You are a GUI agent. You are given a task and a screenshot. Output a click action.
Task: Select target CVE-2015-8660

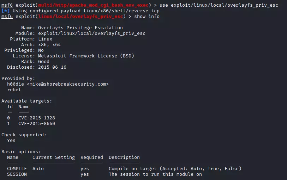coord(37,124)
